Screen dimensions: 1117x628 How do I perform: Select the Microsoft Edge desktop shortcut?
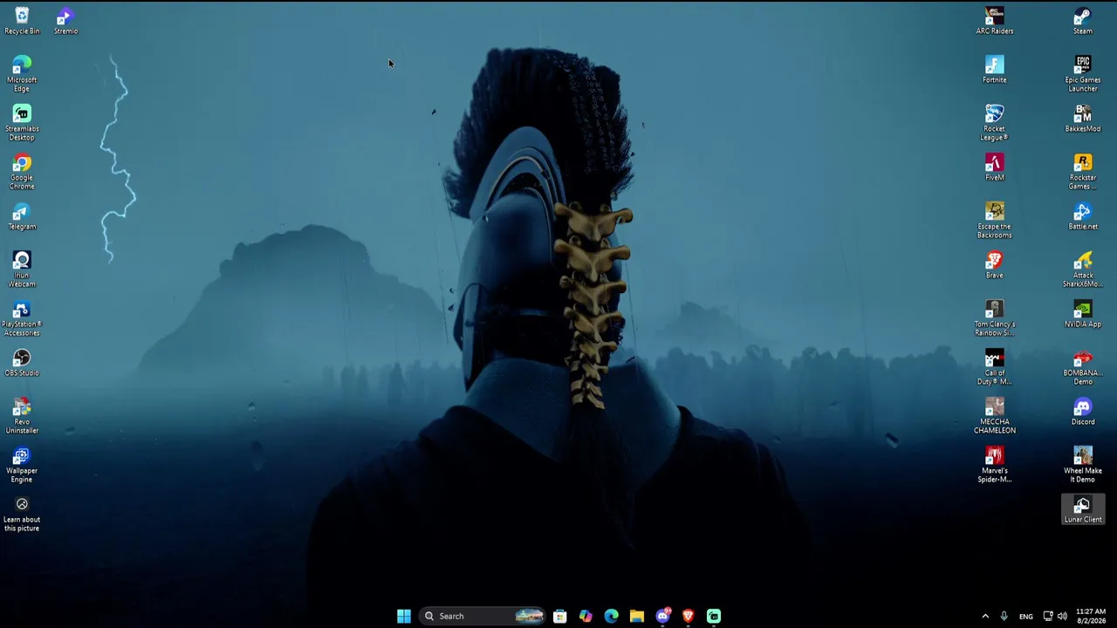(22, 74)
